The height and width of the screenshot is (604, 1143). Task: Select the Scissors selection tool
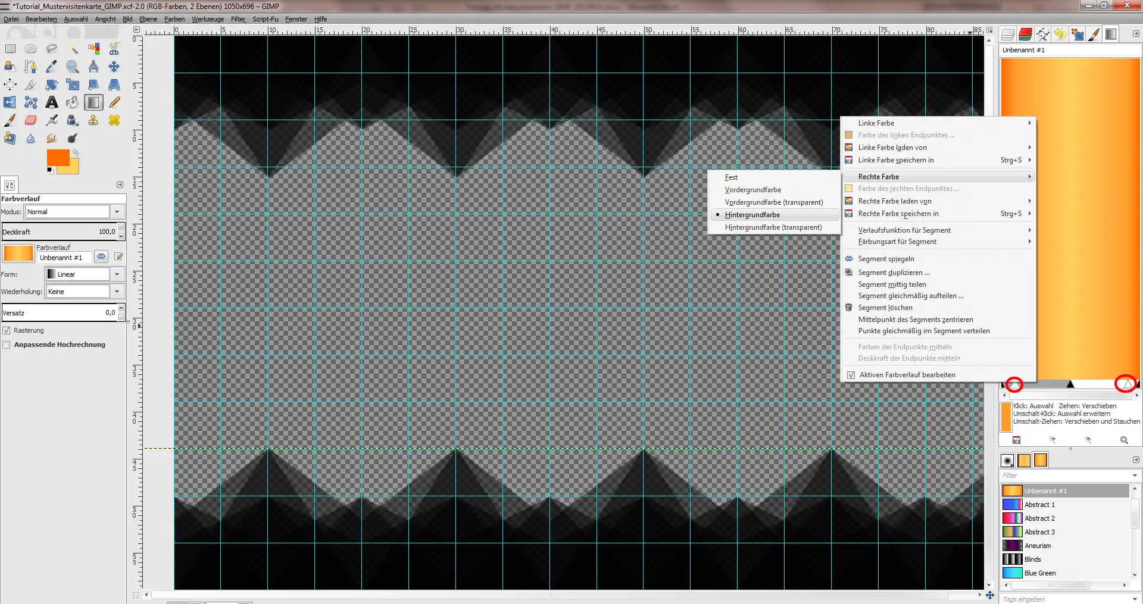(x=114, y=49)
